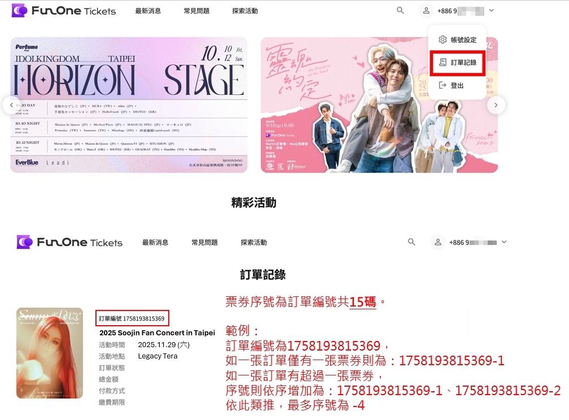Screen dimensions: 569x420
Task: Click the search magnifier in top header
Action: pyautogui.click(x=400, y=11)
